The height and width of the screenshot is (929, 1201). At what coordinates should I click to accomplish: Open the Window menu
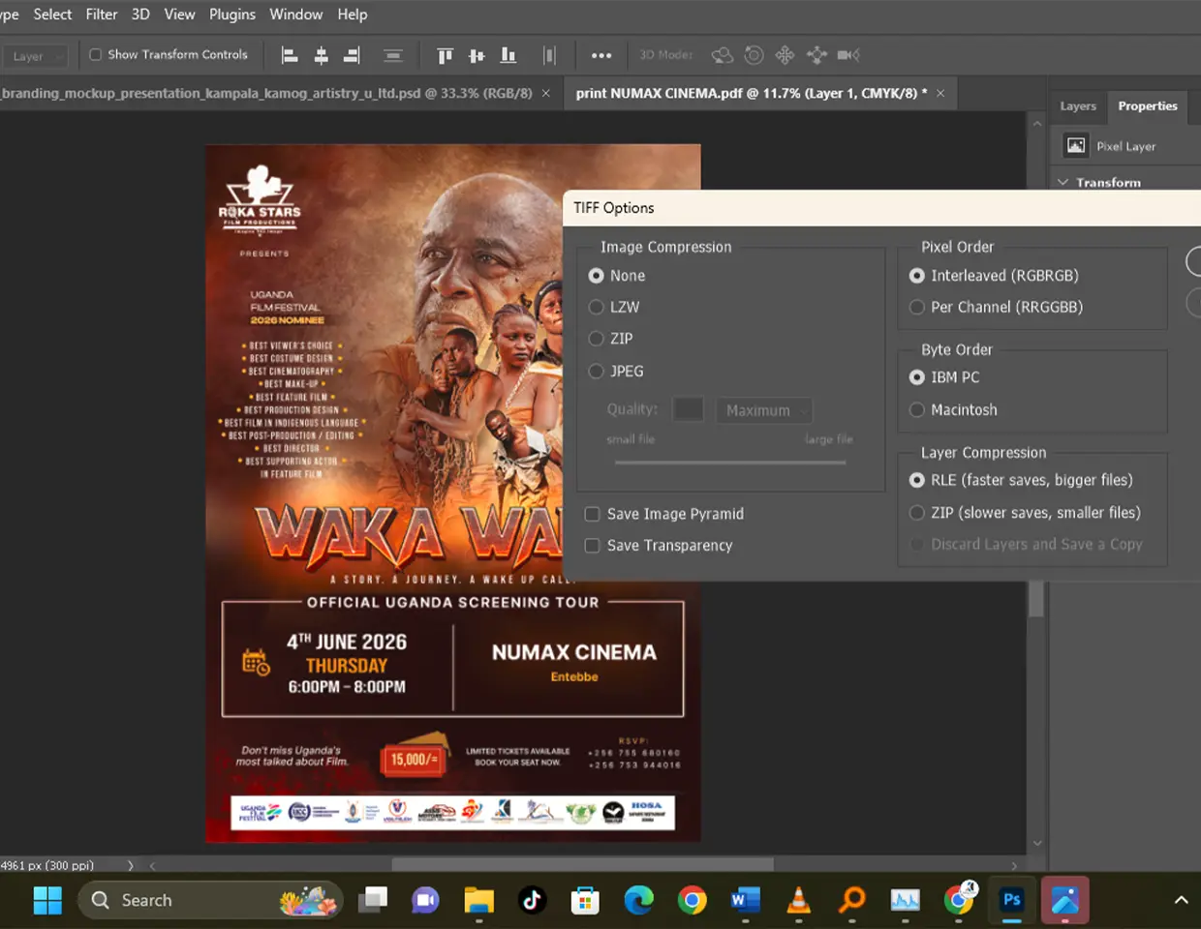(x=295, y=15)
